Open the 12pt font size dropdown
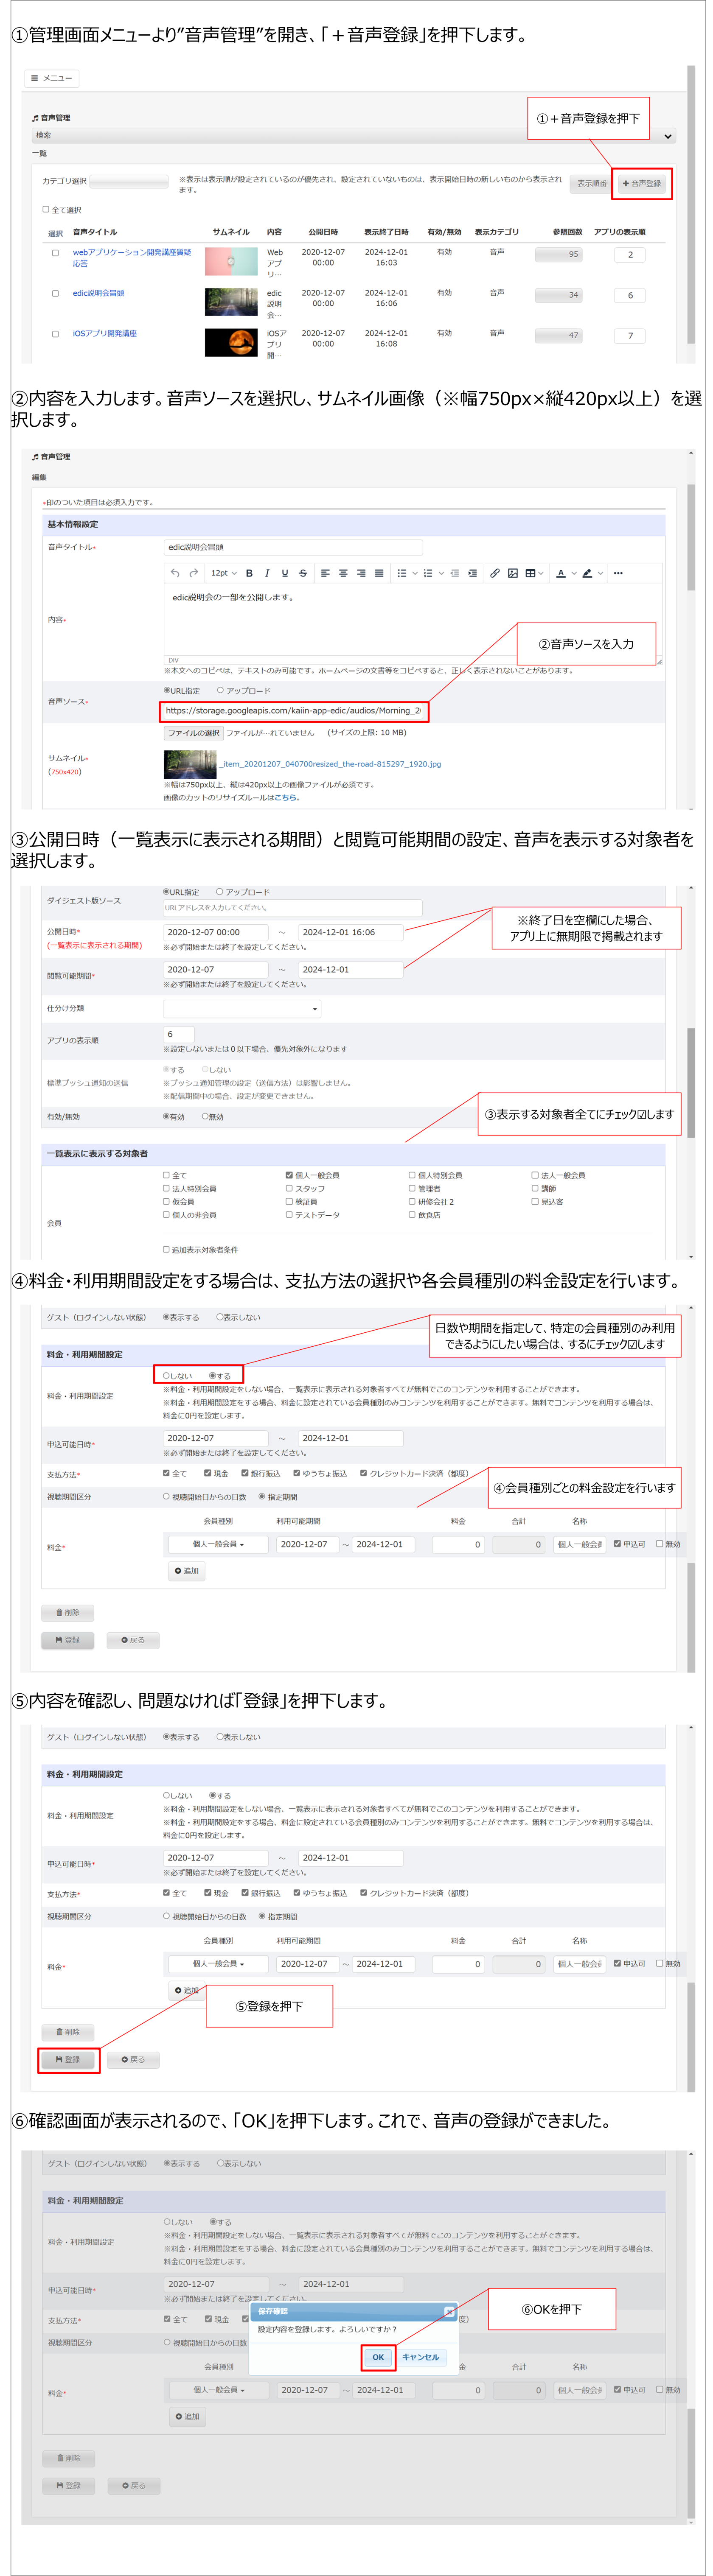The width and height of the screenshot is (713, 2576). point(224,573)
